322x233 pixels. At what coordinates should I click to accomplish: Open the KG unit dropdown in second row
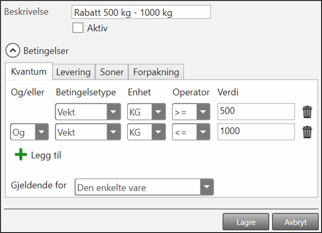(x=146, y=132)
